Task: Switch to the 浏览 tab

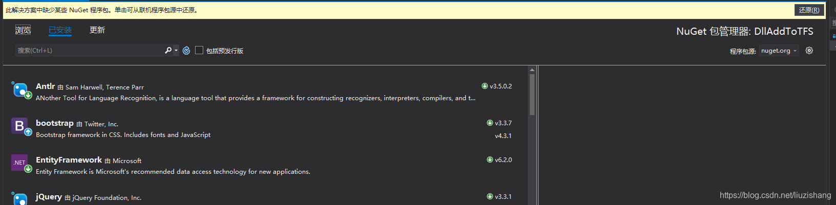Action: [x=23, y=30]
